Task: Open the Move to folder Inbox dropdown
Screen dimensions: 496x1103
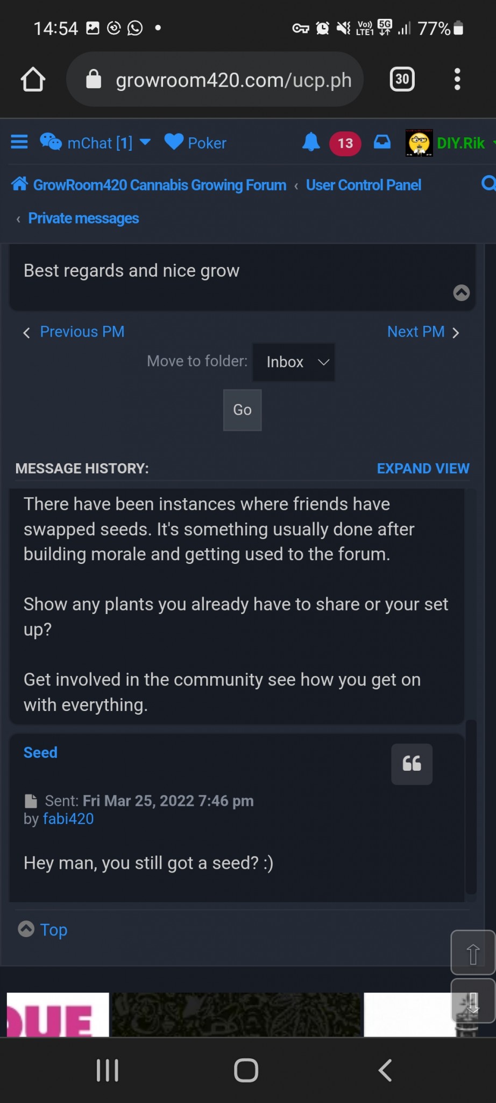Action: point(294,362)
